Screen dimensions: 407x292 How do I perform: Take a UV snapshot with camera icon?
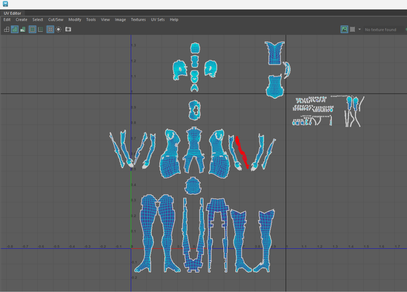point(68,29)
